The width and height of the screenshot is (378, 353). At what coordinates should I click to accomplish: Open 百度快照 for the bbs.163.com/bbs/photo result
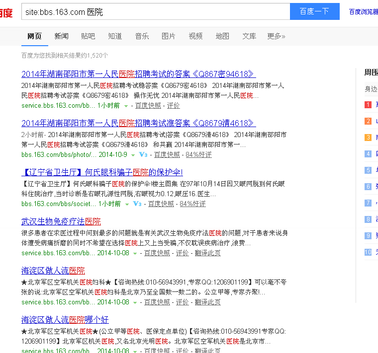167,155
